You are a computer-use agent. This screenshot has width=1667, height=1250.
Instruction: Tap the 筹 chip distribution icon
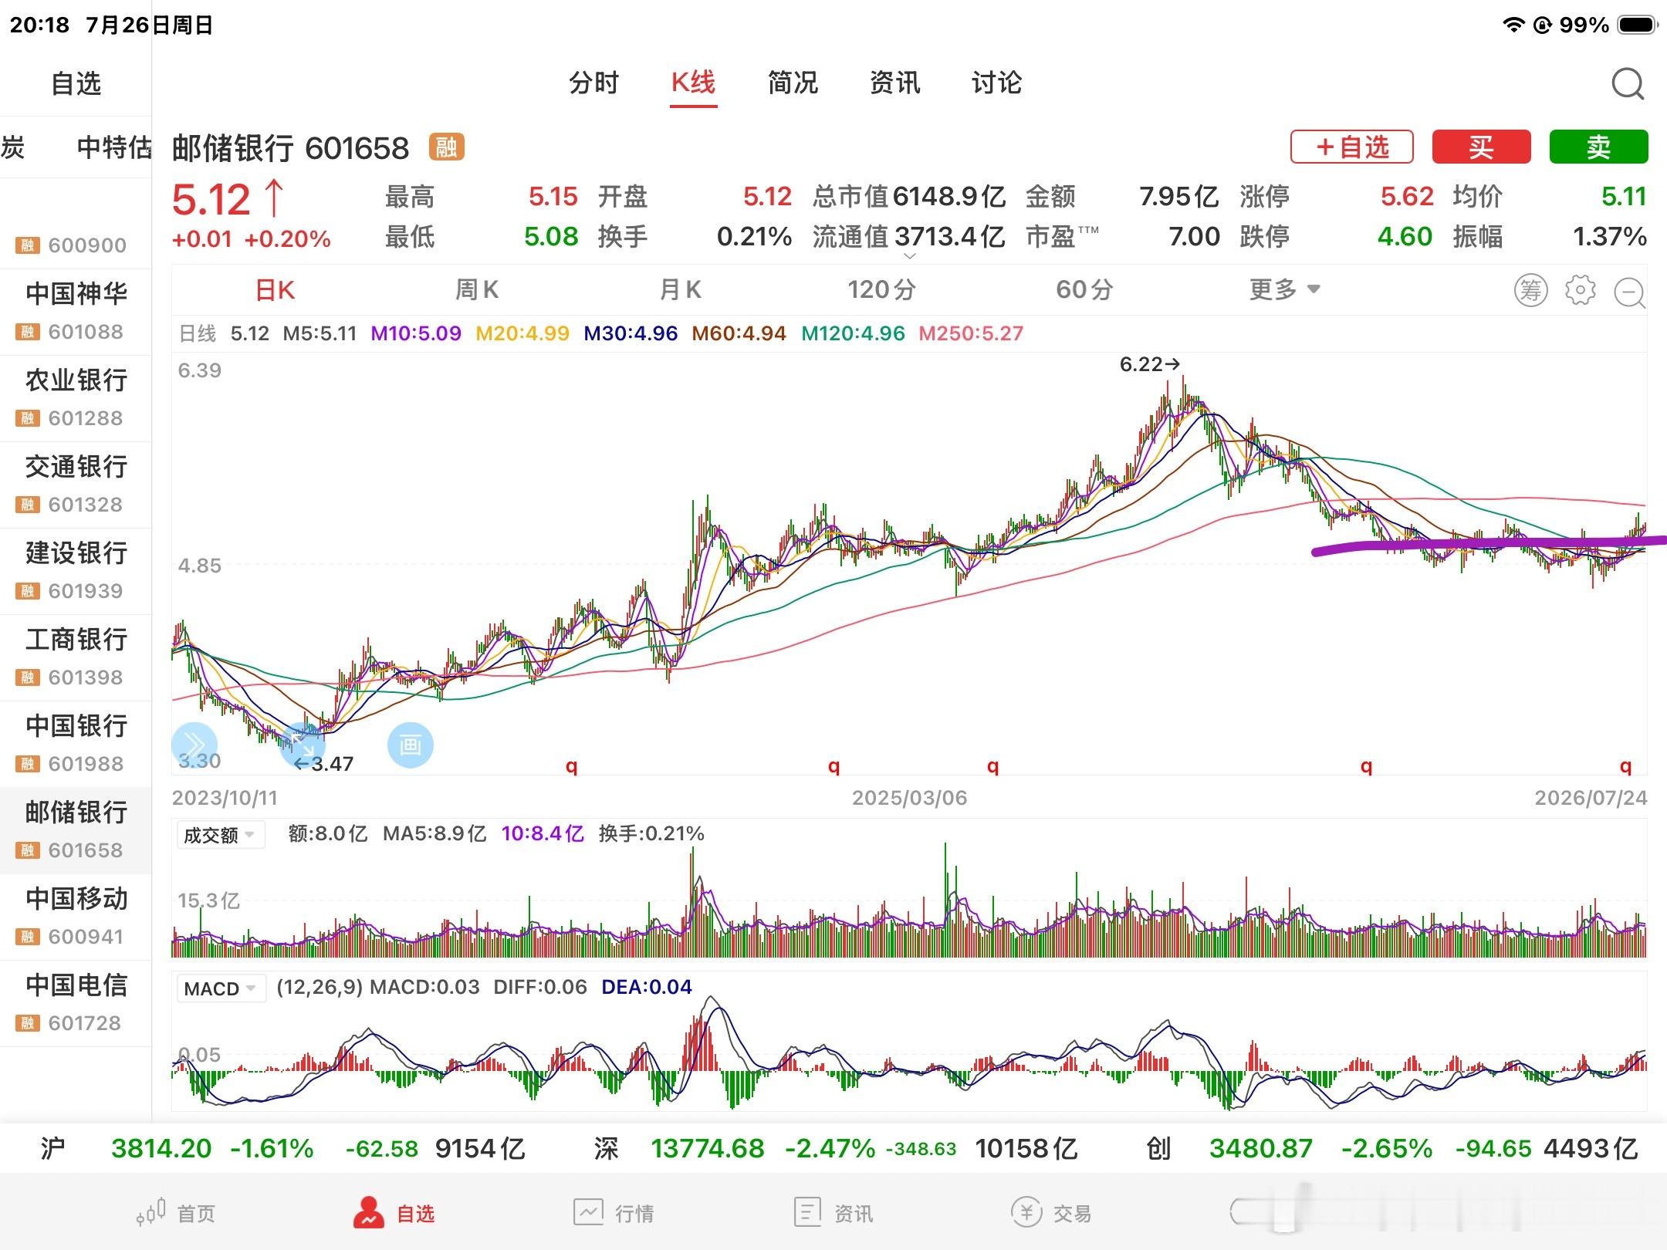pos(1530,291)
